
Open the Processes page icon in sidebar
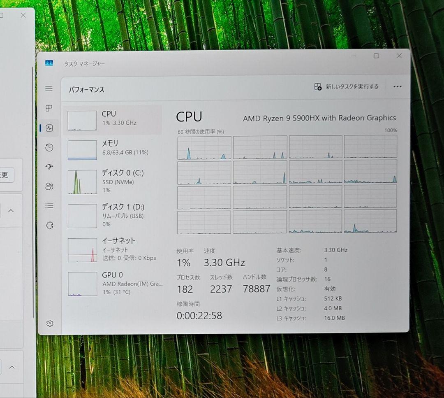point(49,108)
